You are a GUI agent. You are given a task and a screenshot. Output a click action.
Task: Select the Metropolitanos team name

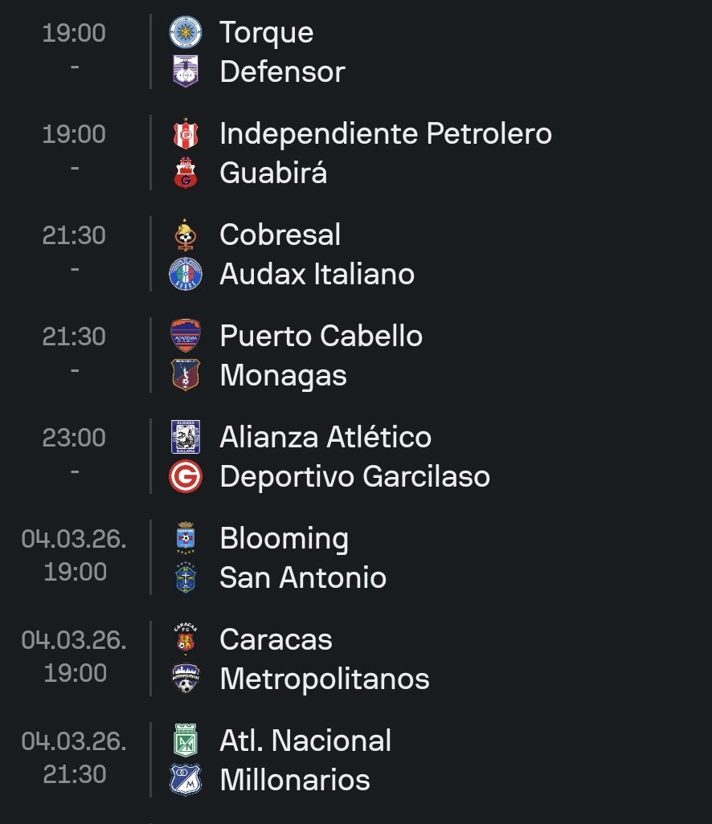tap(325, 679)
